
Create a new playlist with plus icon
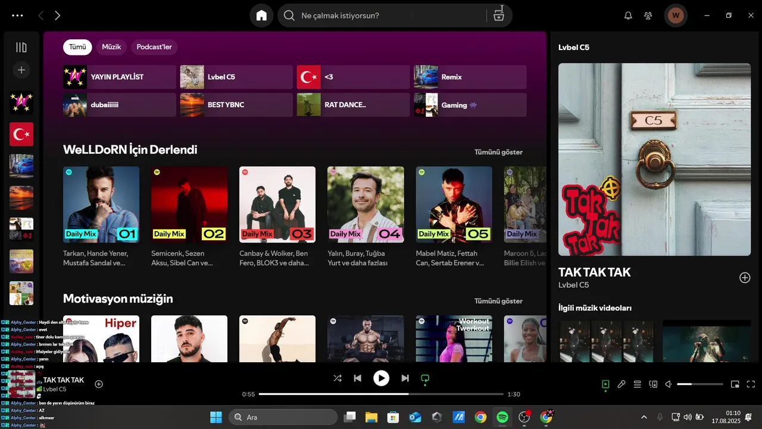pos(21,70)
